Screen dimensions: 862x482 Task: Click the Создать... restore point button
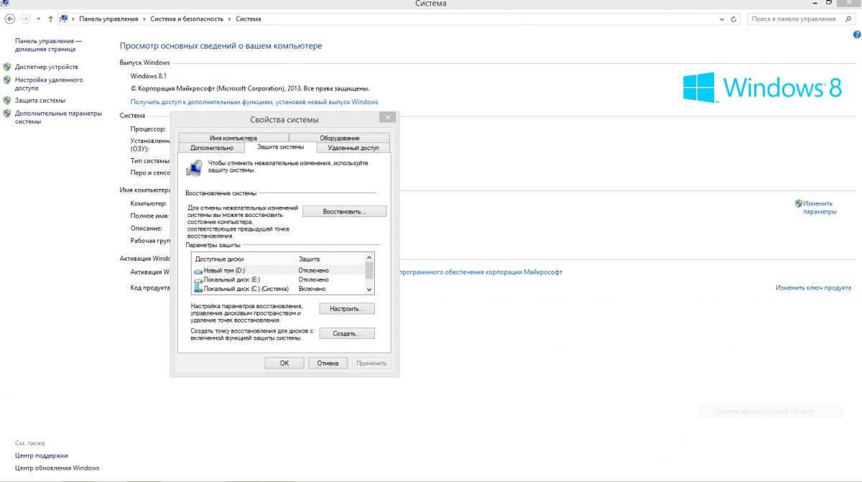coord(347,333)
